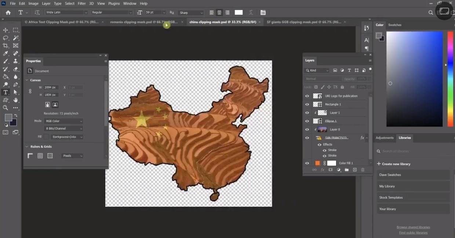455x238 pixels.
Task: Create a new group folder in Layers panel
Action: pos(347,170)
